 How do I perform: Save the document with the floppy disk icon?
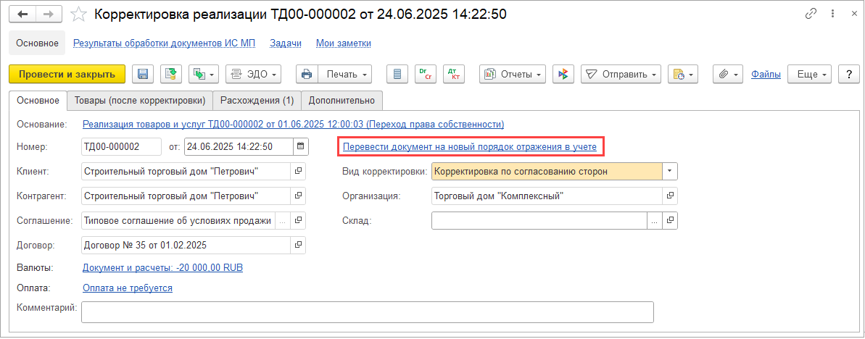coord(143,75)
